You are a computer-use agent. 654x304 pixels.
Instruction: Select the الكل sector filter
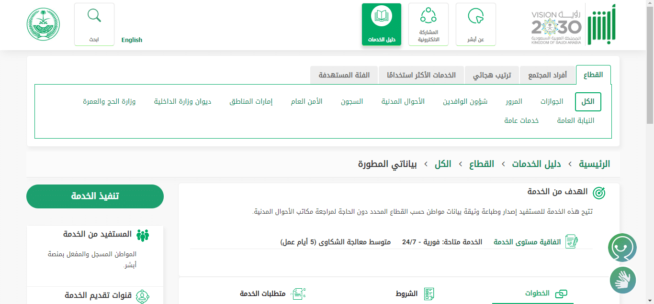(x=588, y=102)
